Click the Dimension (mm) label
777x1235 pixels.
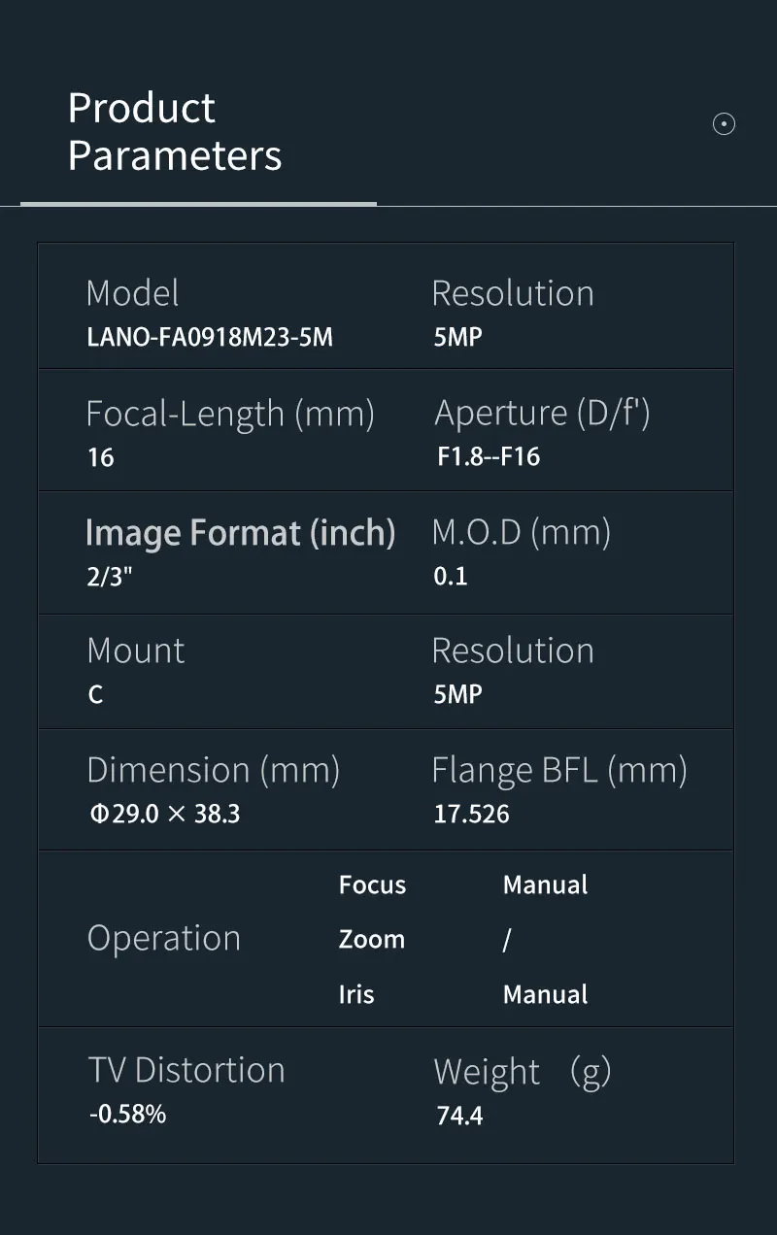tap(214, 770)
